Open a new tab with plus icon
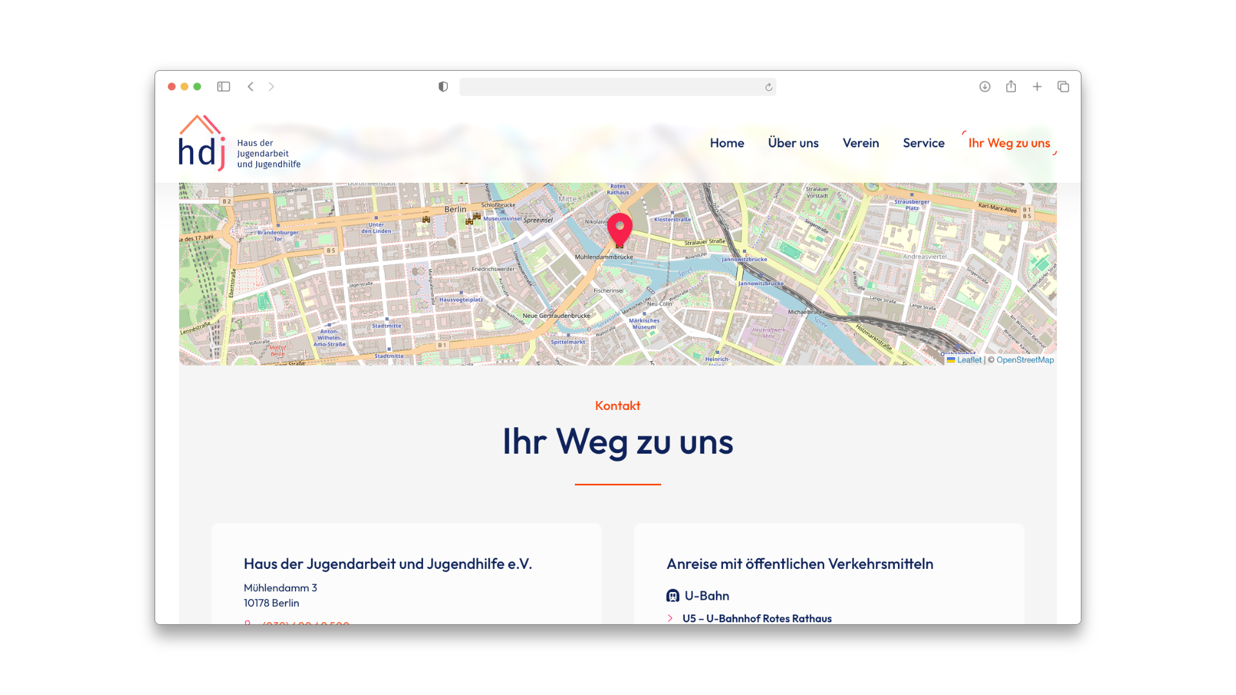Screen dimensions: 1236x695 tap(1037, 87)
